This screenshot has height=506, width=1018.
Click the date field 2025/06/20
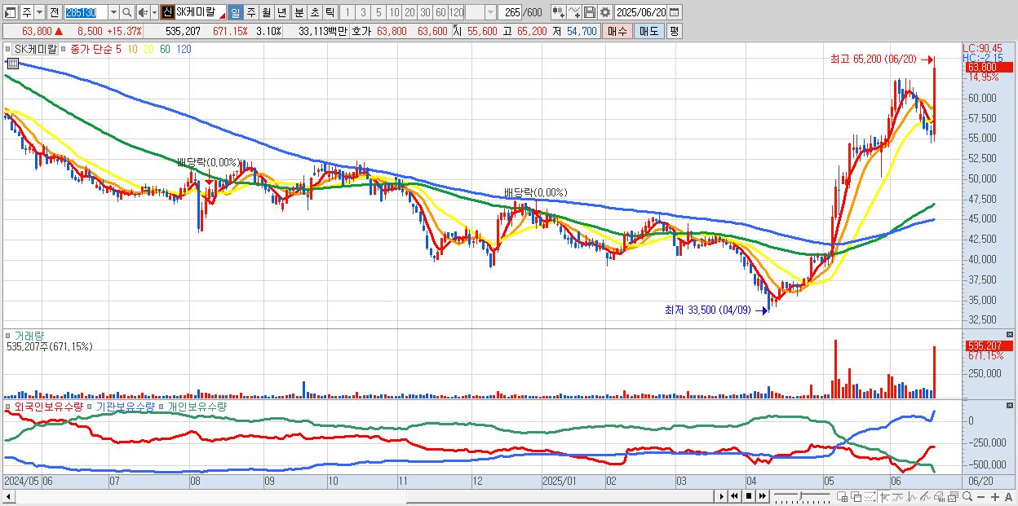coord(641,12)
